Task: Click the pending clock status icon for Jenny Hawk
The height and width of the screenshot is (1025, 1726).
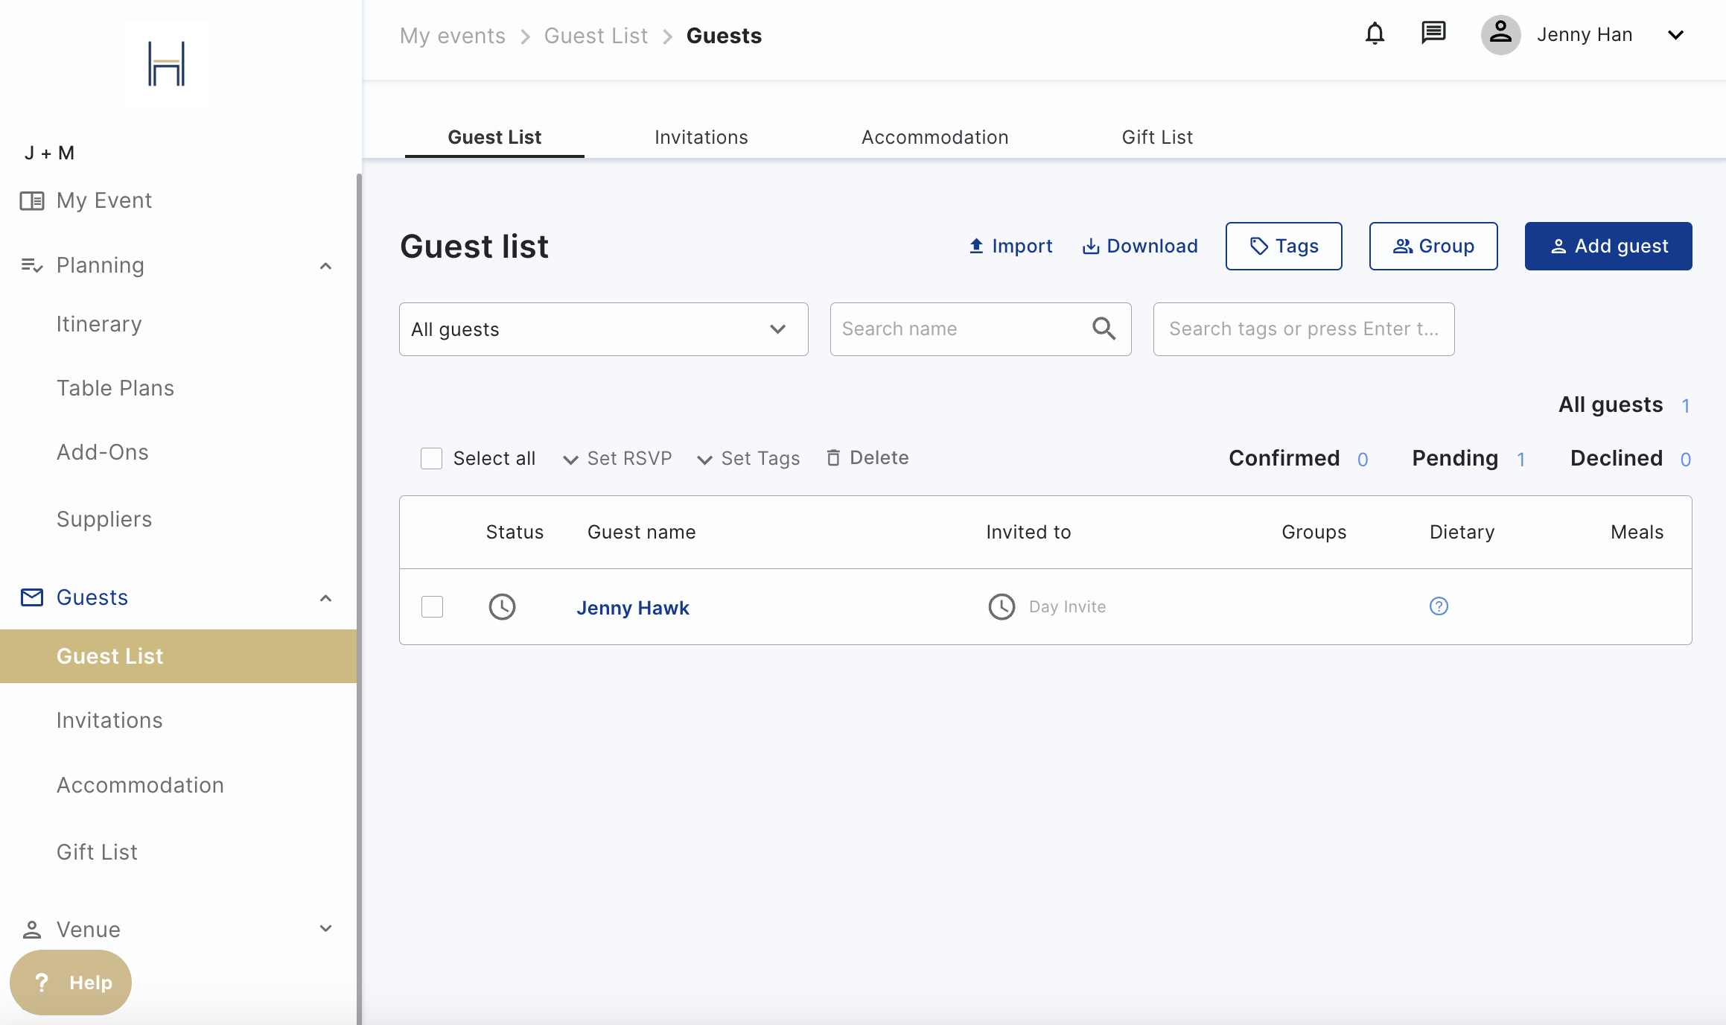Action: (502, 606)
